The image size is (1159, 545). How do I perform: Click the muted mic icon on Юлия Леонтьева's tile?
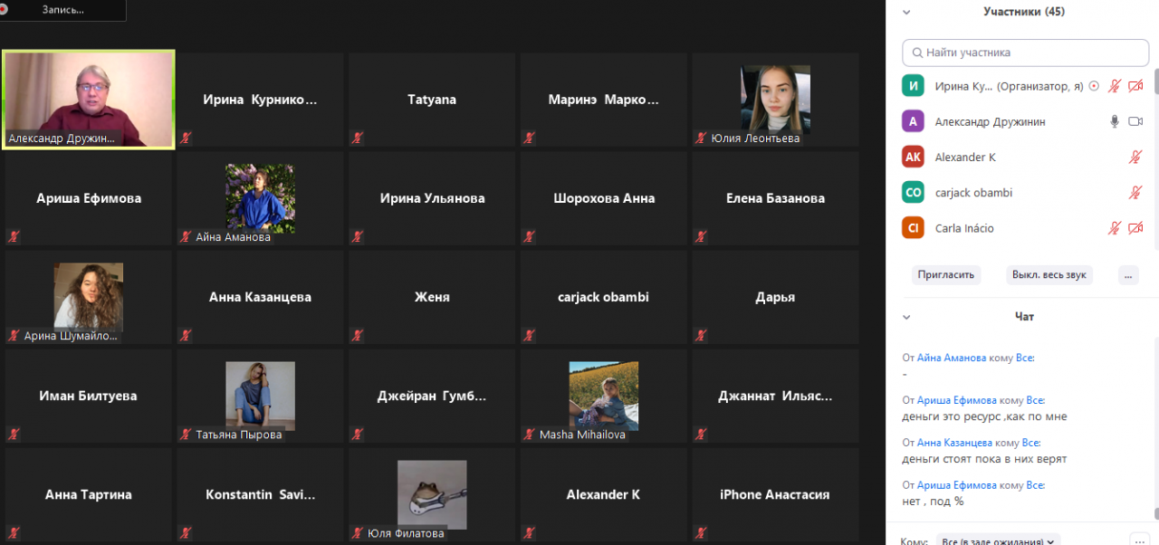click(701, 138)
